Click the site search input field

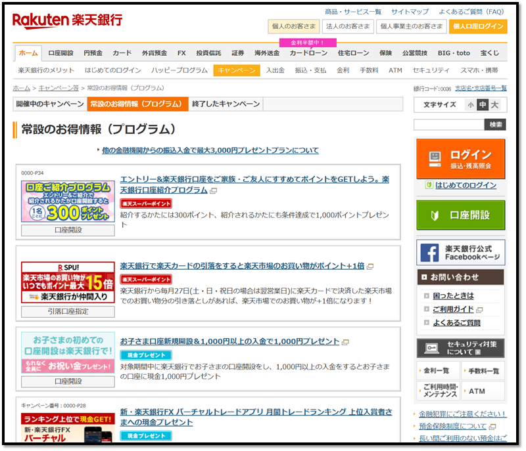(x=449, y=125)
